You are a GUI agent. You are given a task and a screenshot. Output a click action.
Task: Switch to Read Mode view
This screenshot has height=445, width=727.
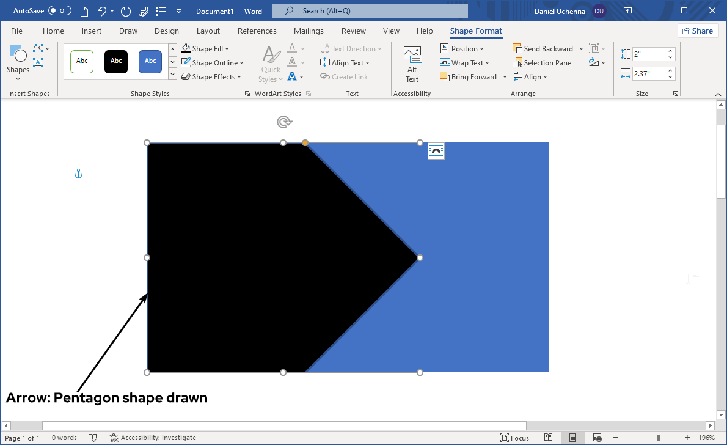click(x=548, y=438)
